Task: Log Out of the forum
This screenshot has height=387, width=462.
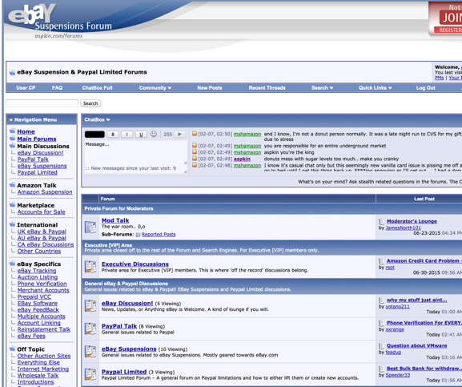Action: [x=425, y=88]
